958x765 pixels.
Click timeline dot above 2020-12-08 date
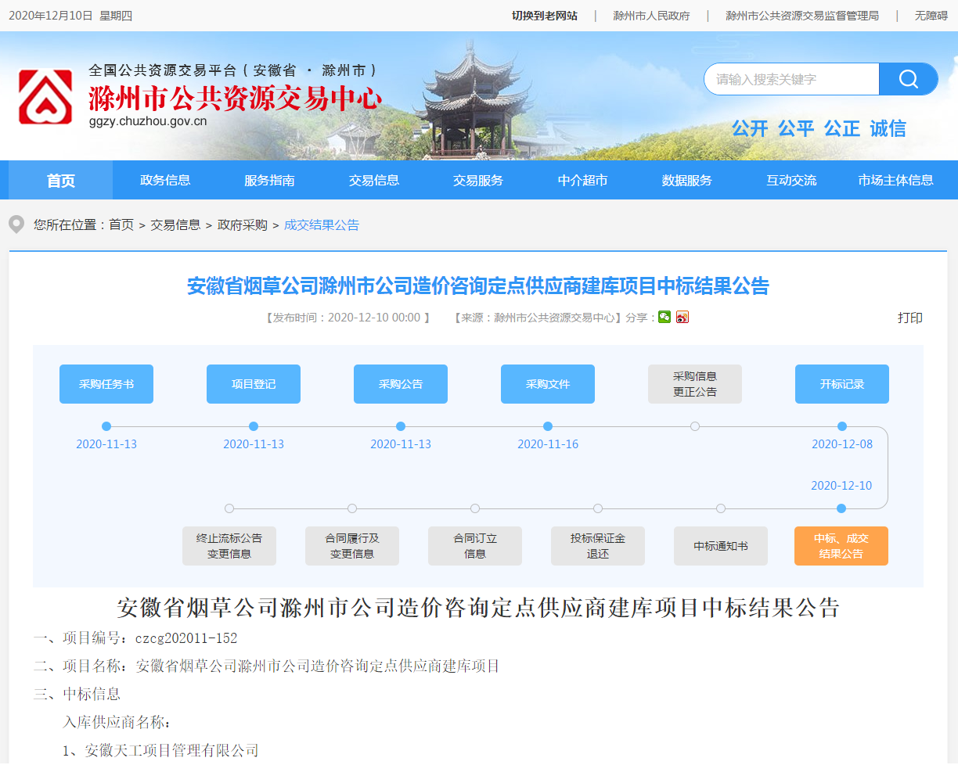click(842, 426)
